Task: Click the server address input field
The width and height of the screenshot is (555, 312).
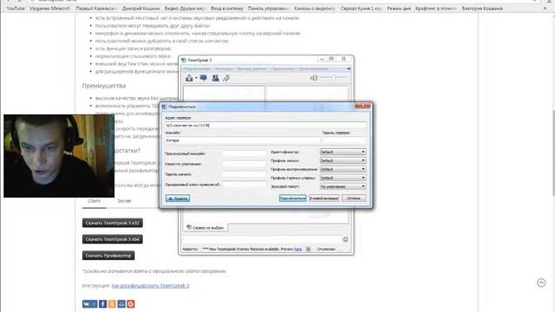Action: [266, 125]
